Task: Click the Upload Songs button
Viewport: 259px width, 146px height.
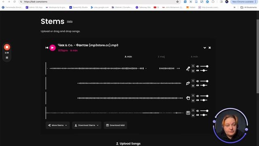Action: [x=128, y=144]
